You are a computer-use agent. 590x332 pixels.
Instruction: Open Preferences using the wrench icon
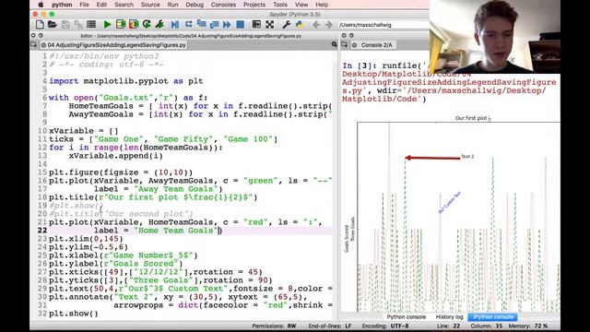point(286,25)
